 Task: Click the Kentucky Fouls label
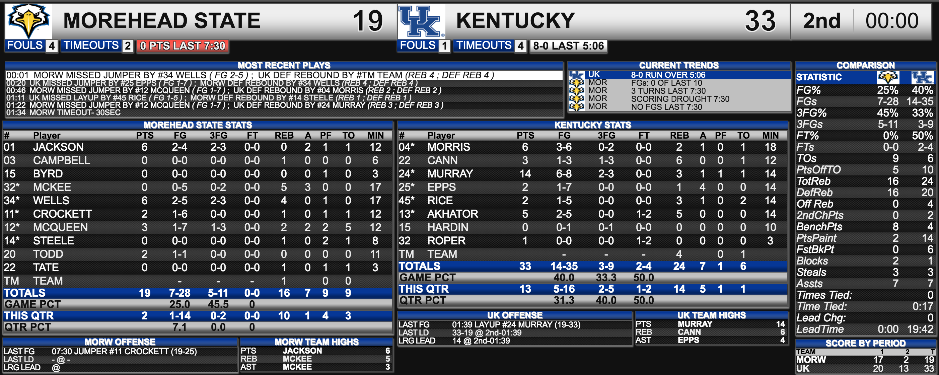pos(418,46)
